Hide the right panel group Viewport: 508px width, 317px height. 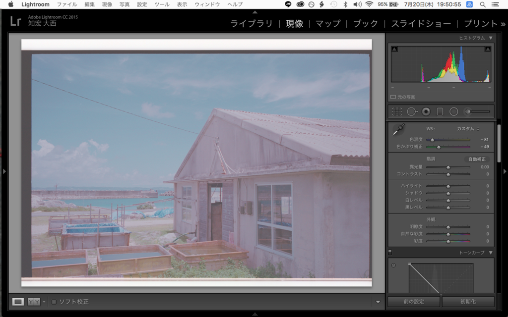click(505, 171)
